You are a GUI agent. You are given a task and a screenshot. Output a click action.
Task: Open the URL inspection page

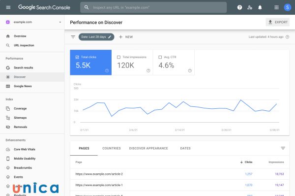(x=24, y=45)
